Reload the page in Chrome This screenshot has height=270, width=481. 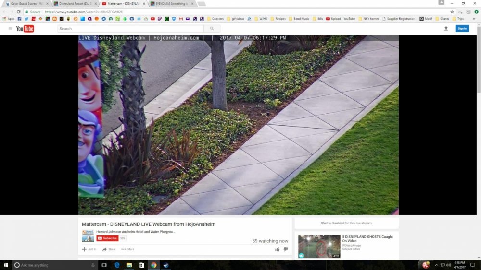point(19,12)
